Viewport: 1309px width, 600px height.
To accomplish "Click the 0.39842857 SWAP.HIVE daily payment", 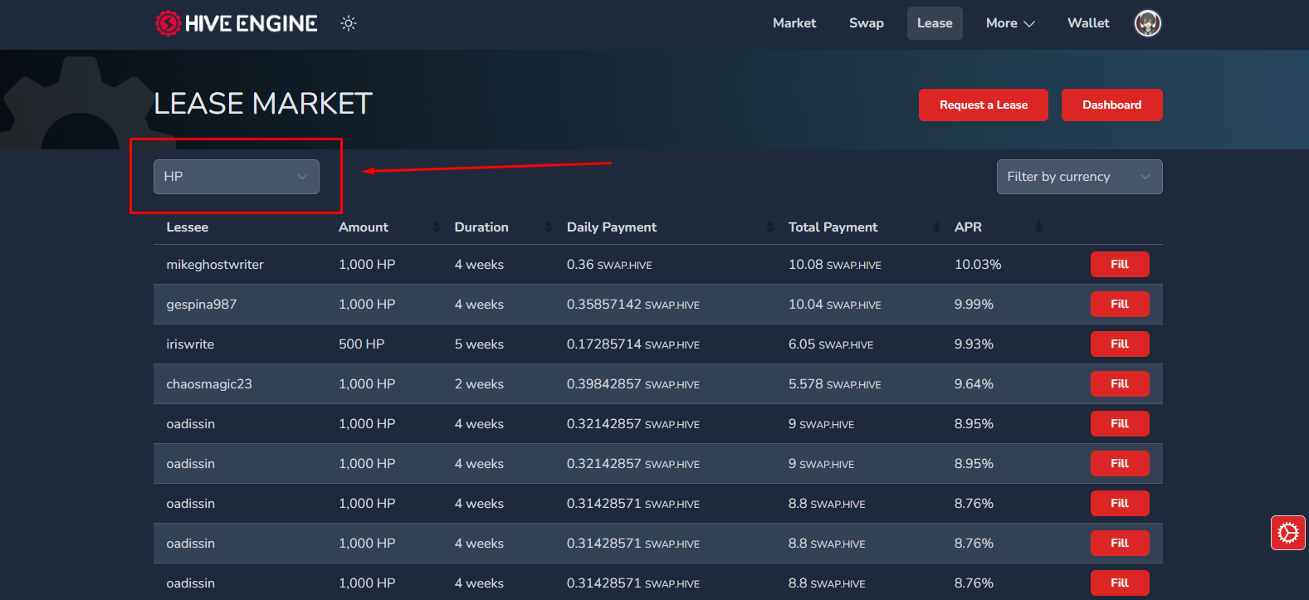I will (633, 384).
